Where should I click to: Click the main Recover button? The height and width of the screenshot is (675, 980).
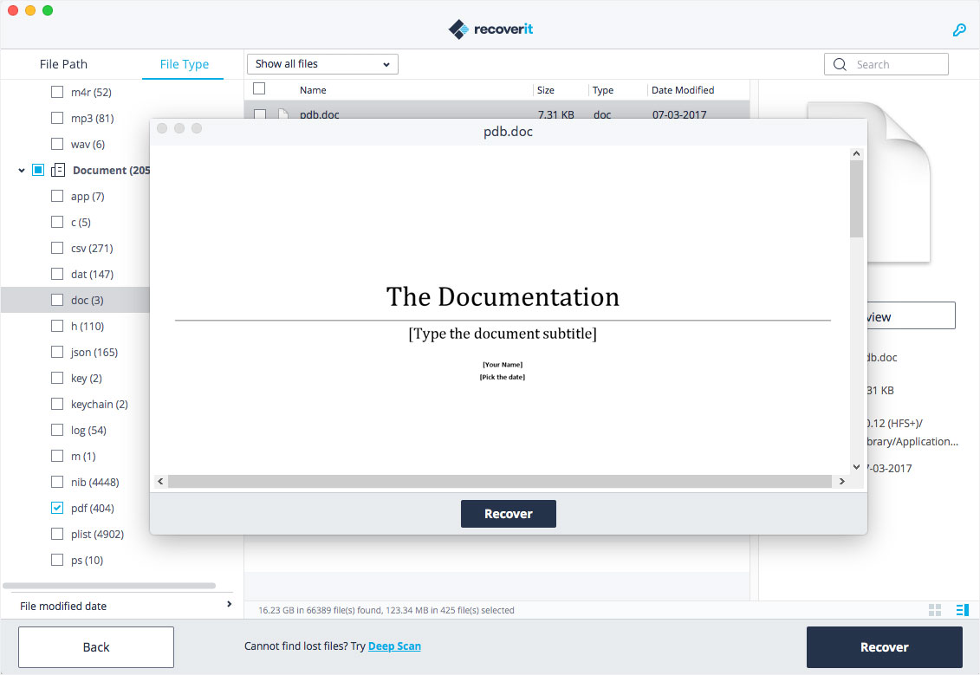click(x=885, y=647)
